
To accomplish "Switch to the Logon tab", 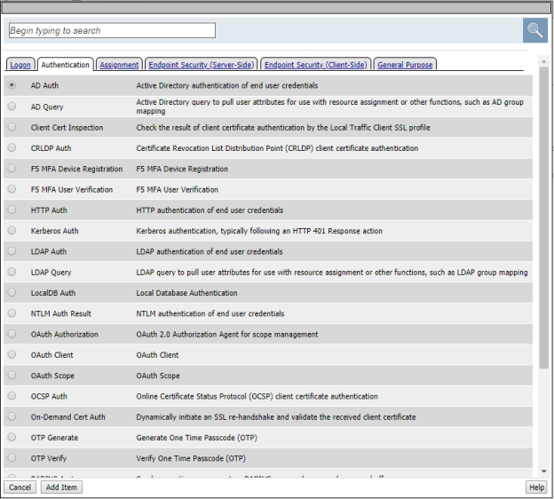I will pyautogui.click(x=20, y=65).
